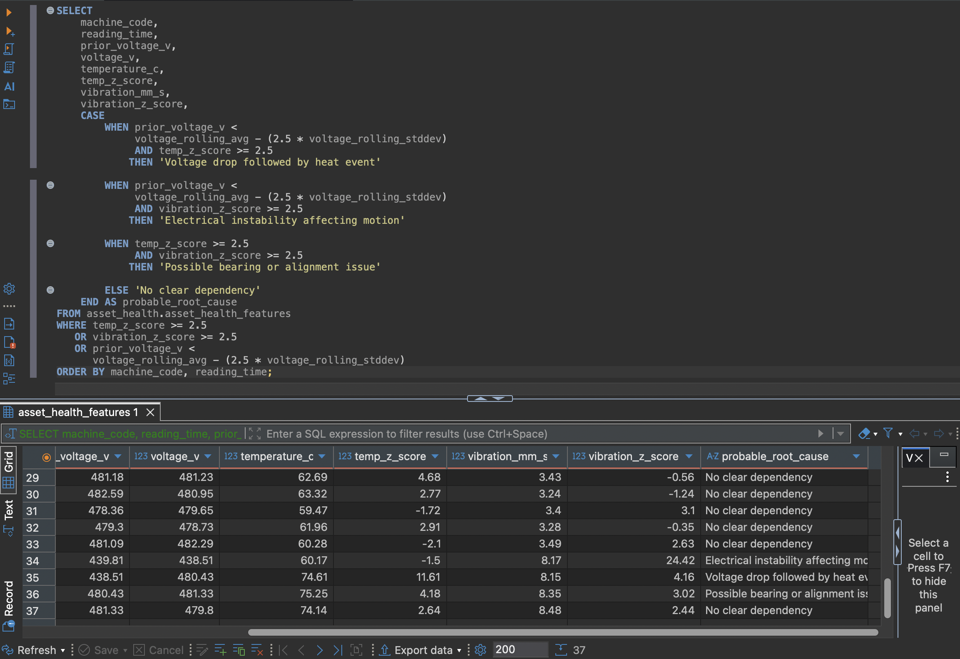Collapse the fold at ELSE 'No clear dependency'
The image size is (960, 659).
[x=50, y=290]
